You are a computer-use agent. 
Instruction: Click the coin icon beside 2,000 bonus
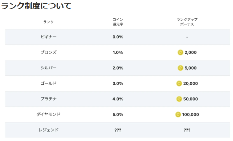tap(180, 52)
